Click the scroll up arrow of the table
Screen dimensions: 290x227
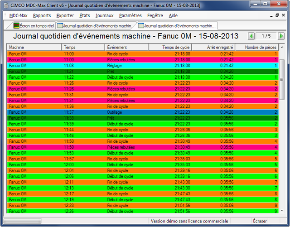282,47
